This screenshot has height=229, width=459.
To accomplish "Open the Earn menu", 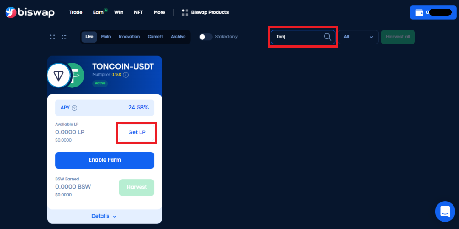I will (98, 12).
